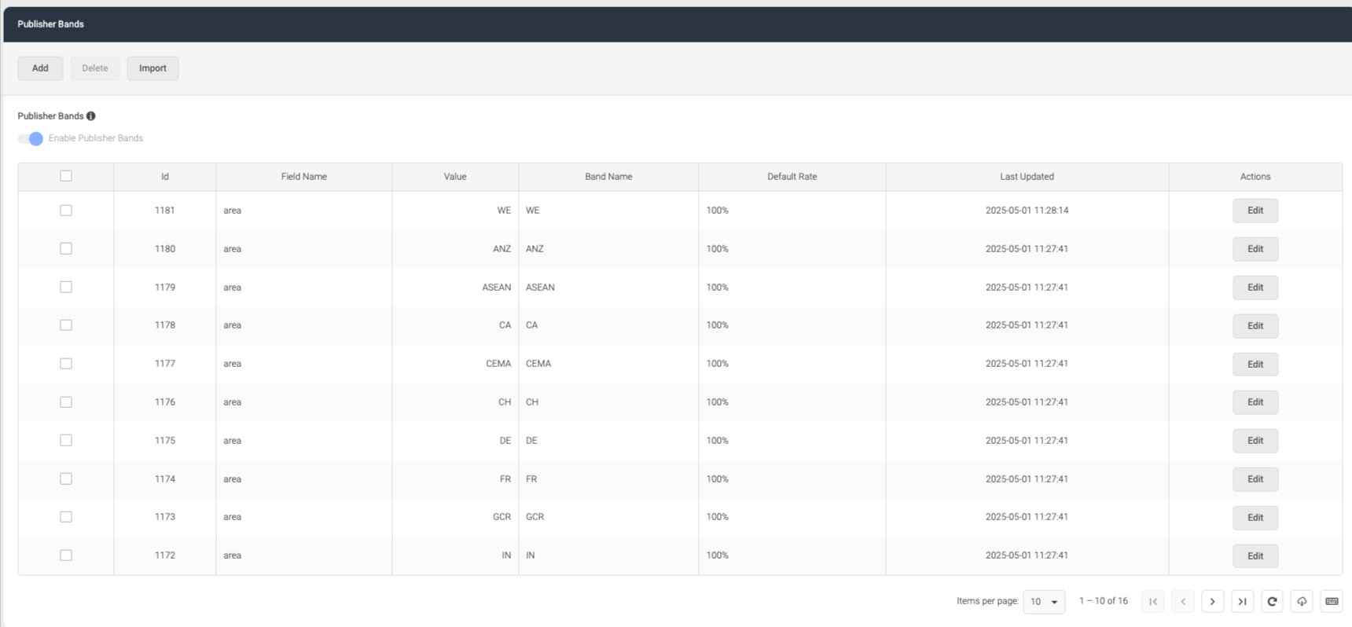Click the Add button
The width and height of the screenshot is (1352, 627).
click(40, 68)
